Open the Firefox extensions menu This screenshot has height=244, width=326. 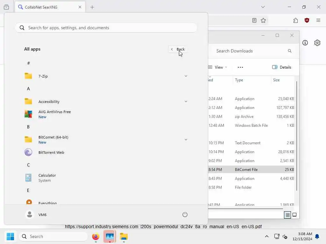[295, 20]
